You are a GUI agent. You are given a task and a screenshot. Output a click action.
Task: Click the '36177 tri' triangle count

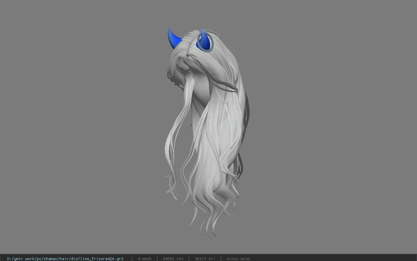pos(205,259)
